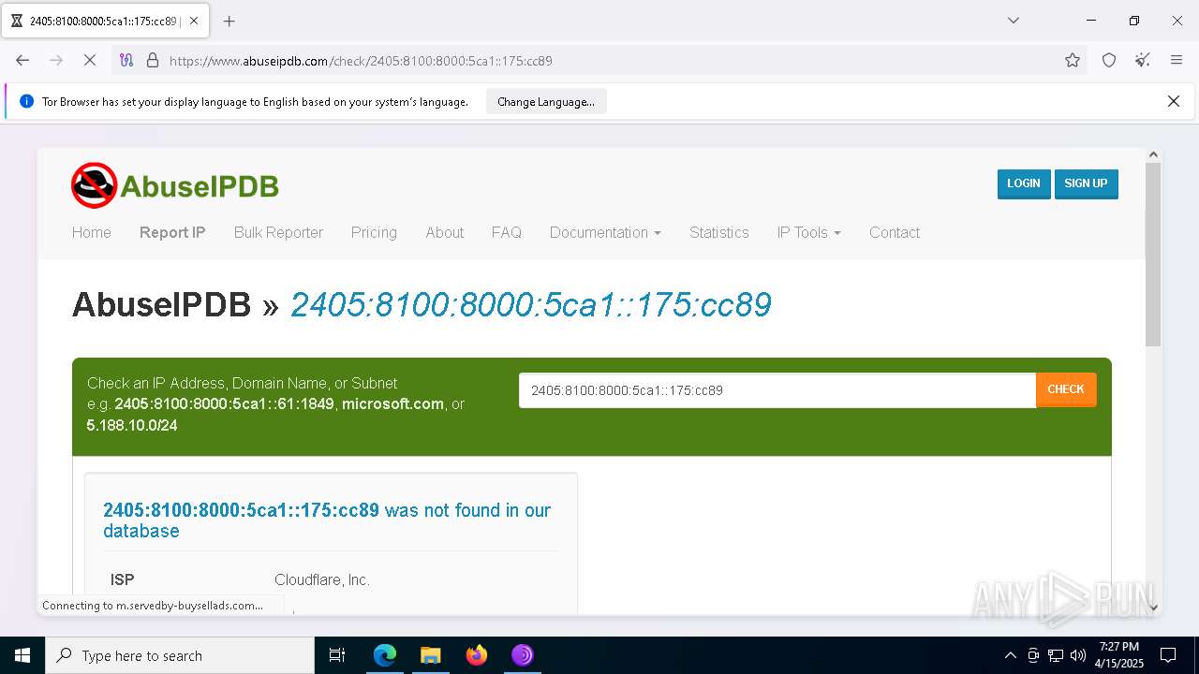1199x674 pixels.
Task: Open a new tab with plus button
Action: click(229, 21)
